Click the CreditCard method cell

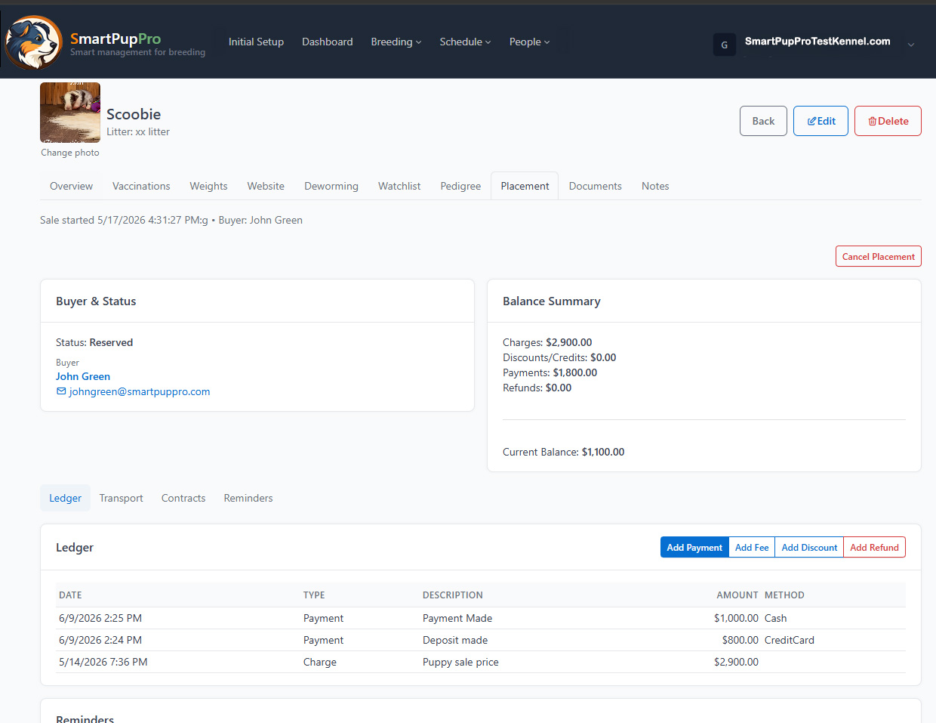point(790,640)
